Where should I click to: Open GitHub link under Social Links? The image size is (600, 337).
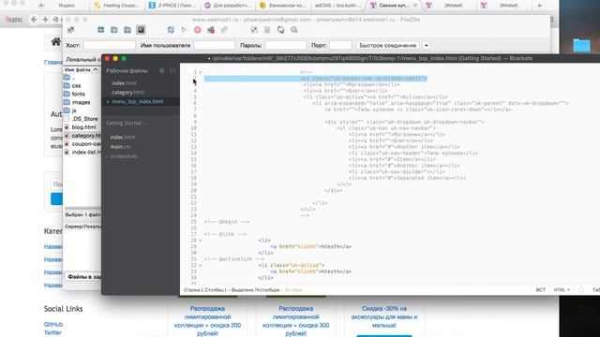coord(53,325)
